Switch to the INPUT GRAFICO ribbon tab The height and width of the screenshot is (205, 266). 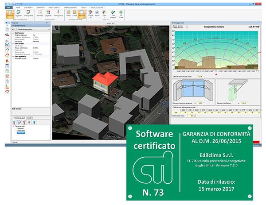[x=54, y=8]
